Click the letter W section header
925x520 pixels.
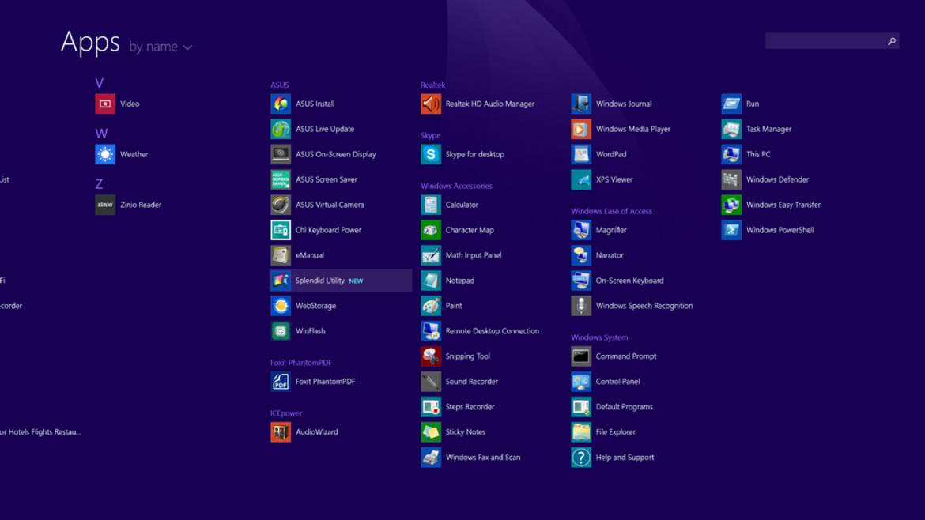pyautogui.click(x=101, y=134)
